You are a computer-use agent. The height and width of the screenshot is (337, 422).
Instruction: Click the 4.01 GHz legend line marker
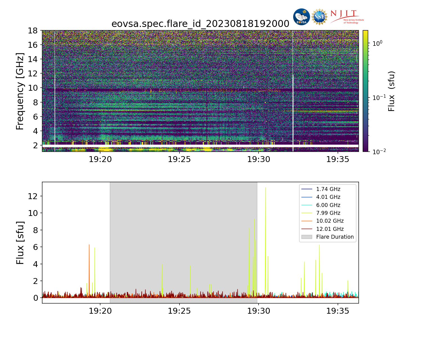pos(307,197)
